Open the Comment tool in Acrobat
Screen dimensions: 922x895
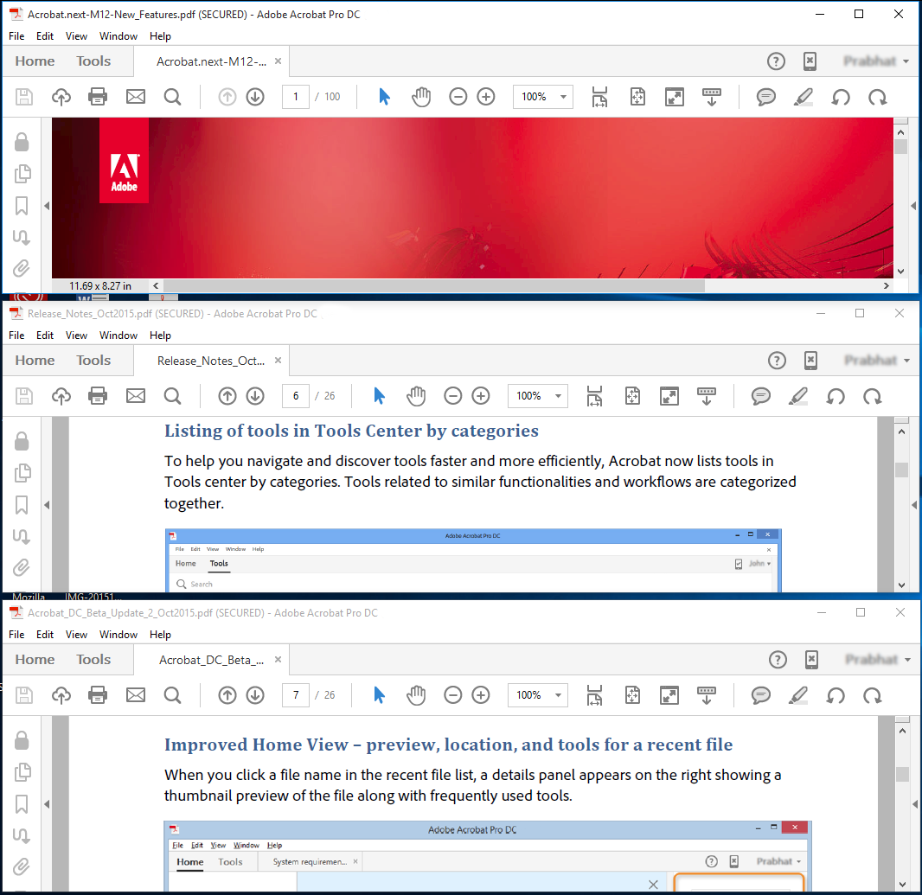click(766, 96)
